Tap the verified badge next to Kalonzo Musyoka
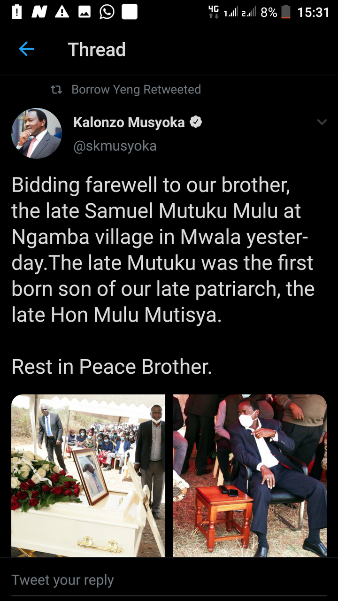 coord(196,123)
